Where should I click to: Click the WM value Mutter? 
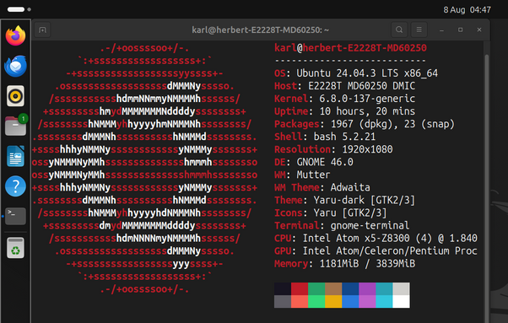[313, 175]
